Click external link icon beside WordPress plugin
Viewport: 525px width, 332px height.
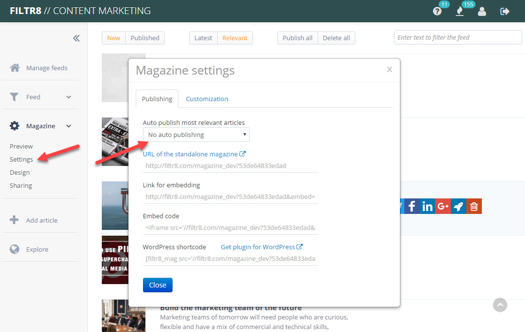tap(300, 247)
